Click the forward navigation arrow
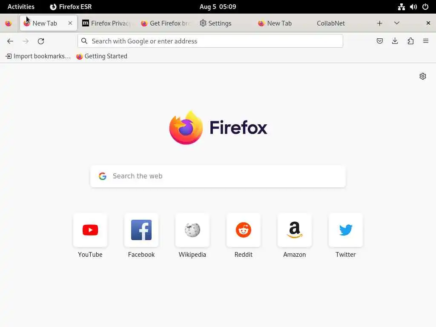 pyautogui.click(x=26, y=41)
